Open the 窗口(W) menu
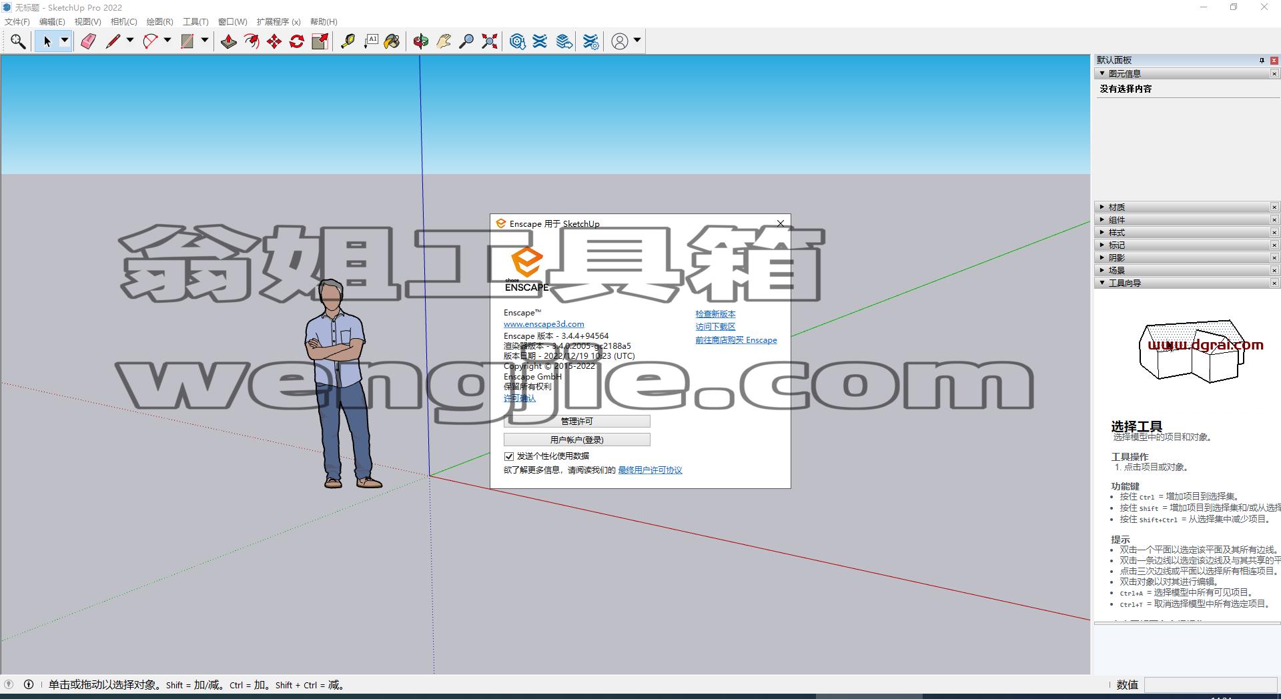 point(232,22)
